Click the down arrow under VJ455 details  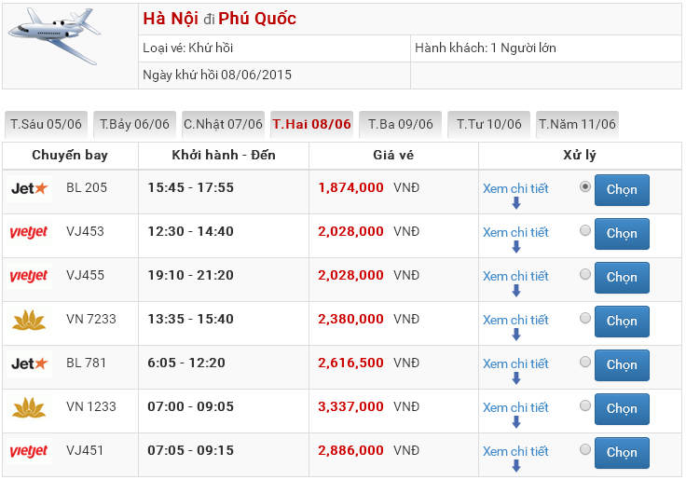[516, 291]
